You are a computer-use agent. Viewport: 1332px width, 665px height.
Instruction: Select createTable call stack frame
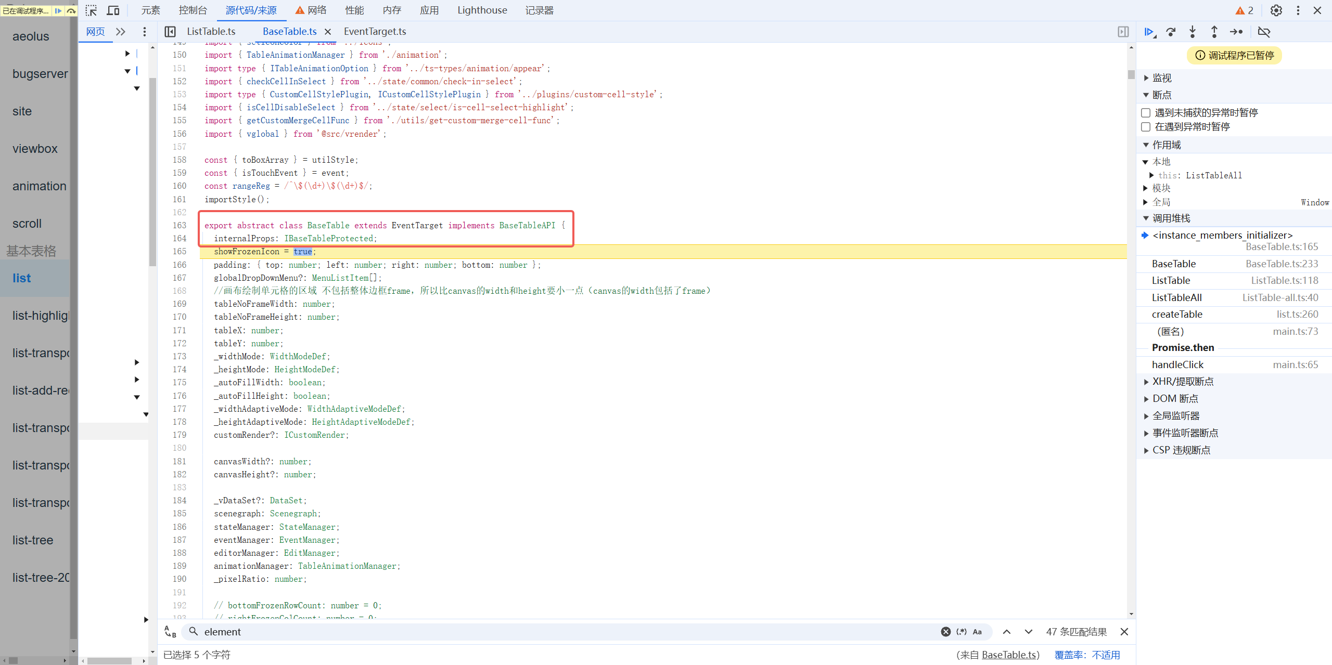[1177, 315]
